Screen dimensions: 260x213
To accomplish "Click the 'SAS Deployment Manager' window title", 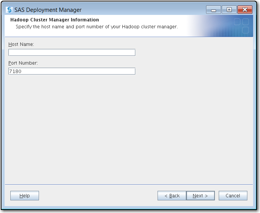I will [x=48, y=10].
